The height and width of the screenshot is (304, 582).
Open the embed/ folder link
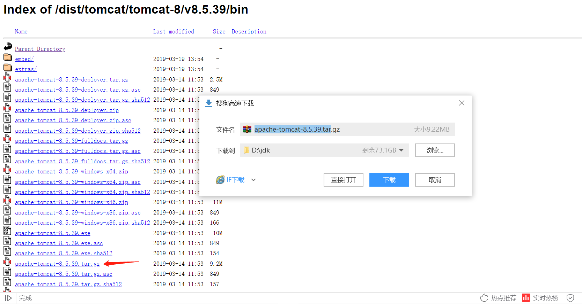click(x=24, y=59)
